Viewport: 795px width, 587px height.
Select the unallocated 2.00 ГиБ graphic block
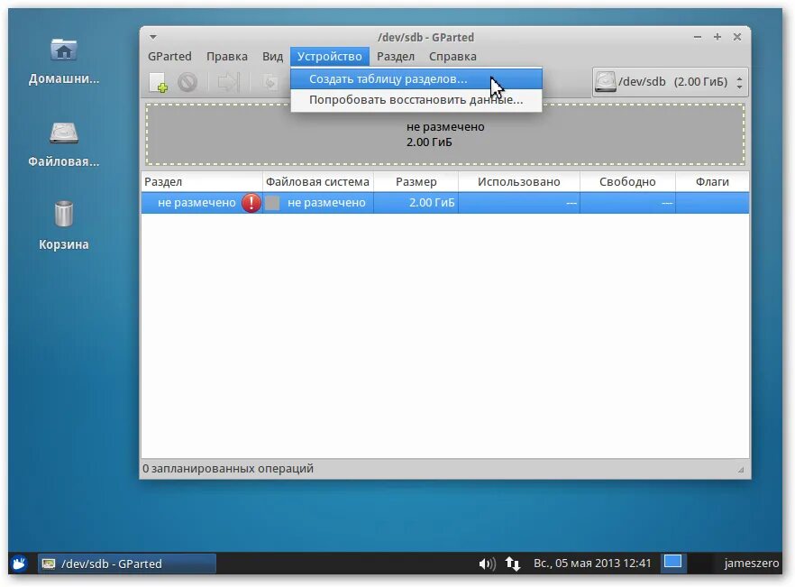[445, 134]
